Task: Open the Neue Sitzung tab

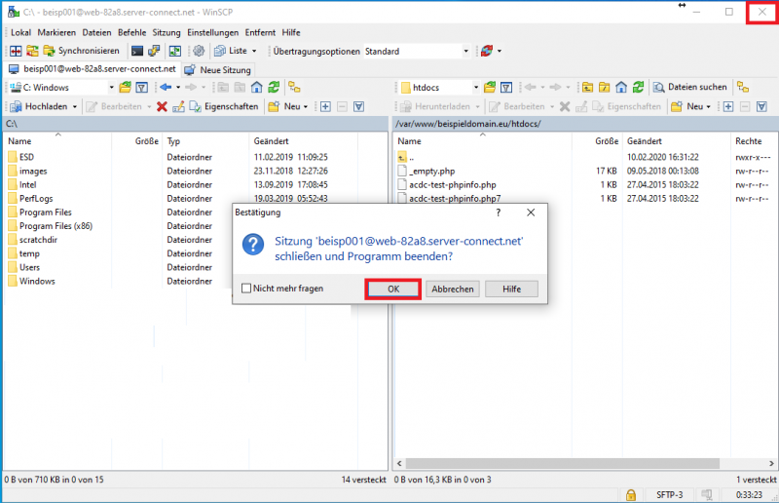Action: point(218,70)
